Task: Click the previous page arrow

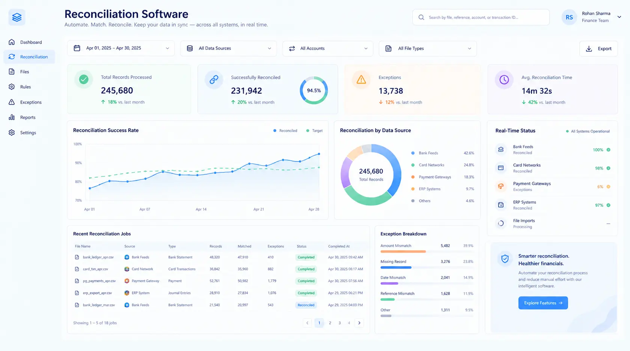Action: (307, 323)
